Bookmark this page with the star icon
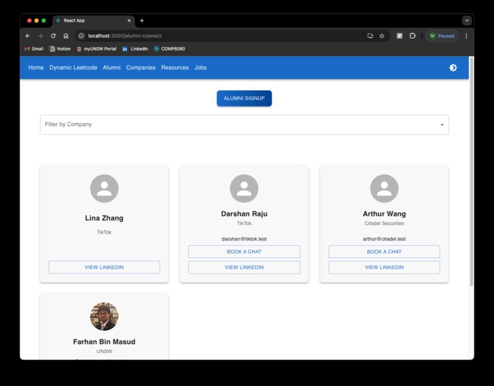Image resolution: width=494 pixels, height=386 pixels. tap(382, 36)
